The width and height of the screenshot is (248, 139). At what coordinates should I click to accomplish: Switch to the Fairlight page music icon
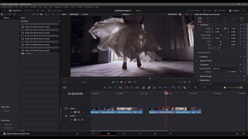155,134
